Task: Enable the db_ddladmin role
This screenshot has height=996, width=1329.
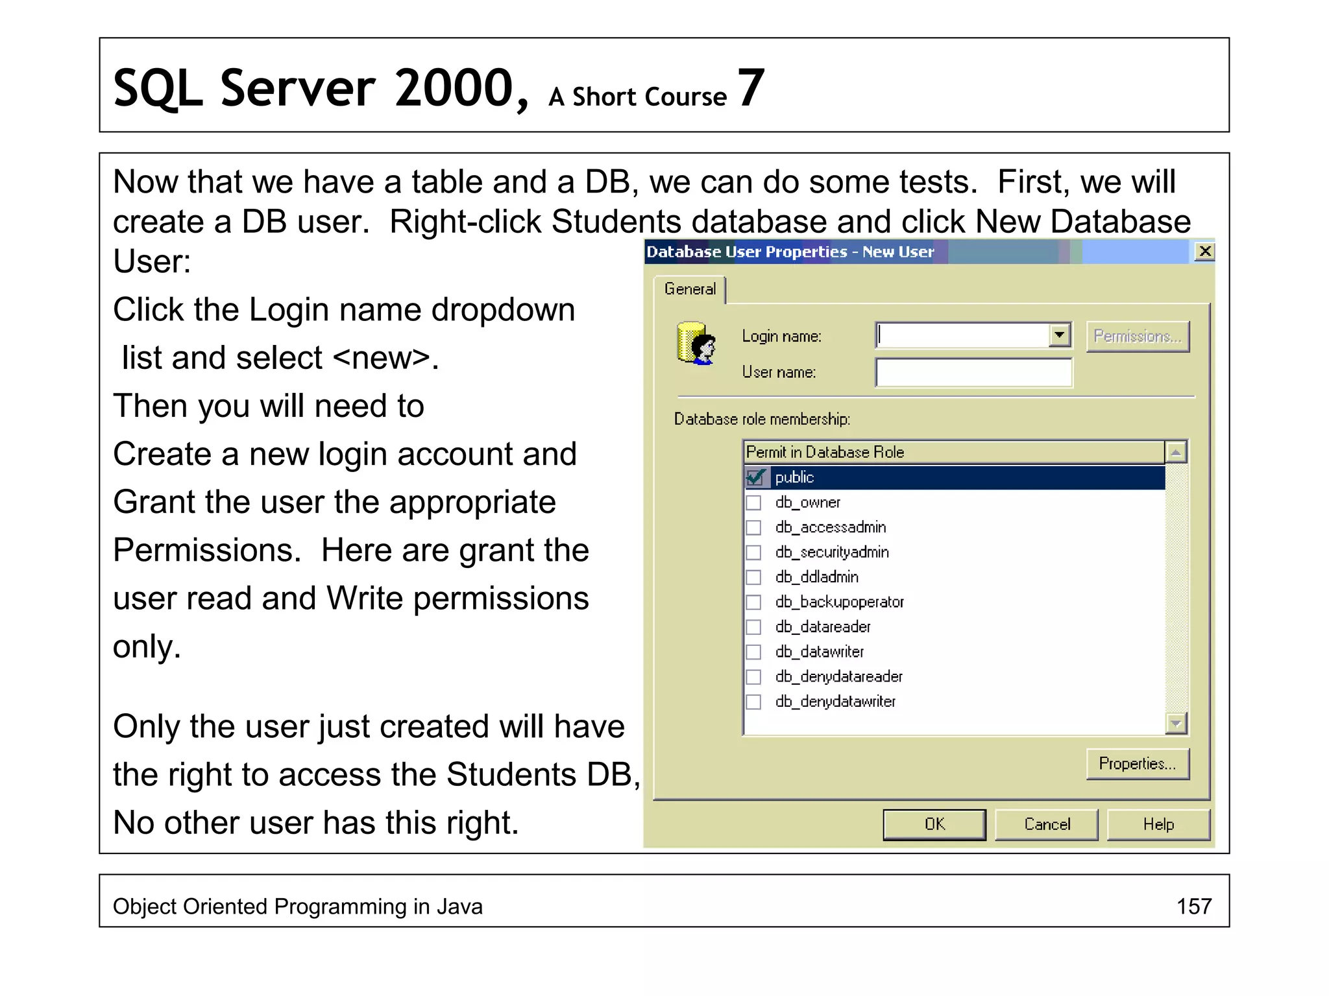Action: 753,577
